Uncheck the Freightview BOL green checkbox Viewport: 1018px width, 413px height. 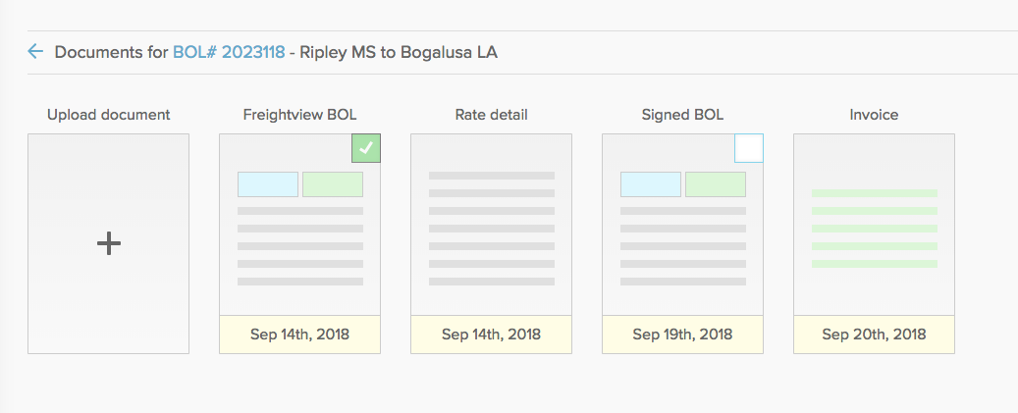[x=366, y=148]
